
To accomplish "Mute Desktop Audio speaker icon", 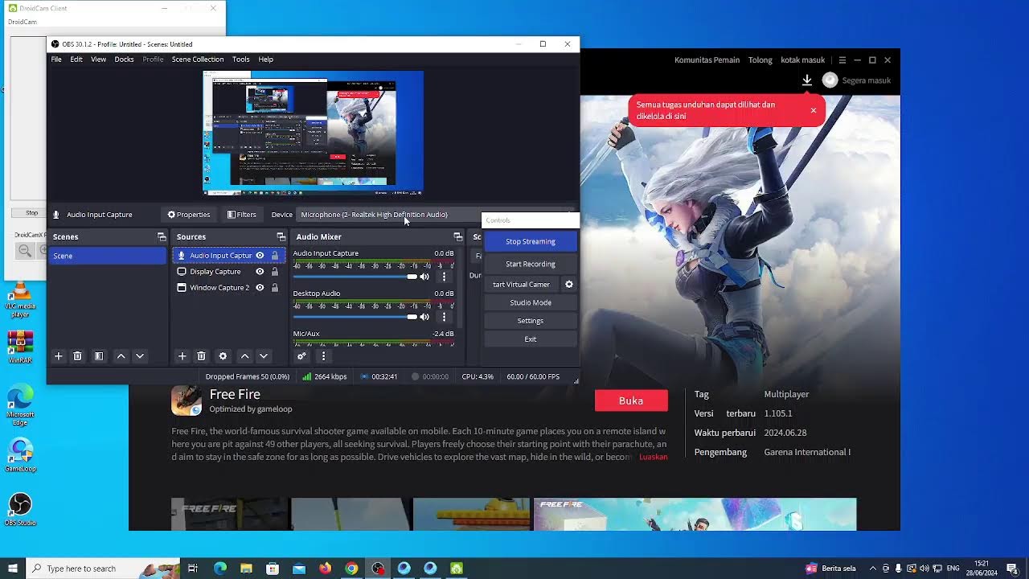I will coord(424,317).
